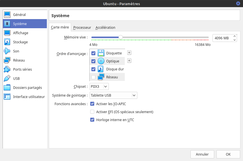Screen dimensions: 243x161
Task: Decrease memory with the spinbox down arrow
Action: [234, 40]
